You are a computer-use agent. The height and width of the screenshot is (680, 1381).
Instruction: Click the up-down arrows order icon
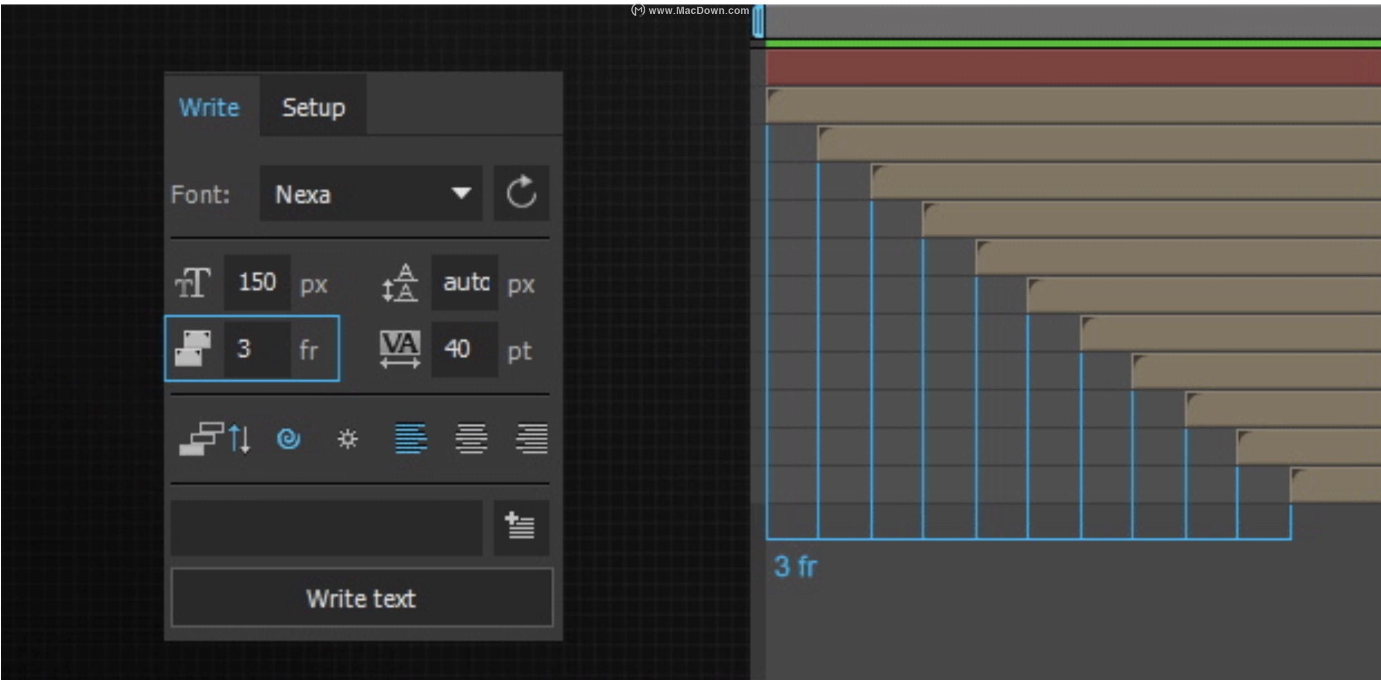click(240, 439)
